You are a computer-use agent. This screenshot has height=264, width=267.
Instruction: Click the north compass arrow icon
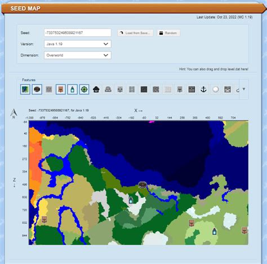14,114
